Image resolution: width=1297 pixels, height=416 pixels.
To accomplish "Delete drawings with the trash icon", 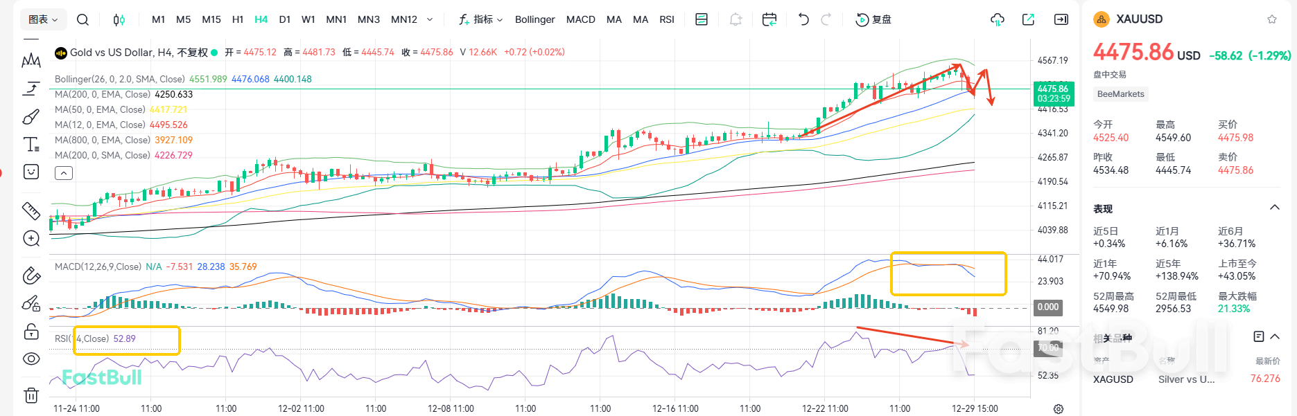I will (31, 395).
